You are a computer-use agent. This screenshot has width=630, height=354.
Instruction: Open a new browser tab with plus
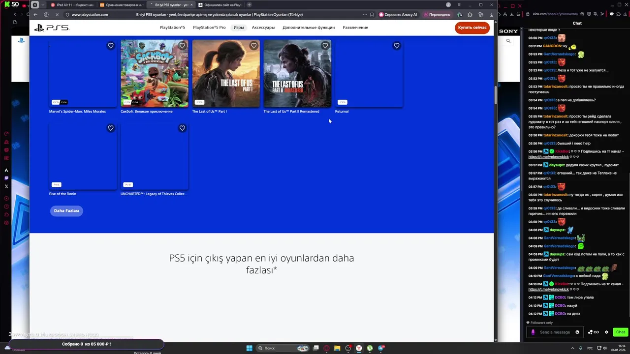click(249, 5)
